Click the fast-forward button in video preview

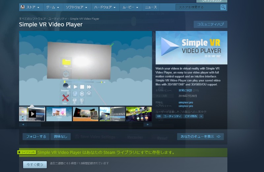pos(89,87)
